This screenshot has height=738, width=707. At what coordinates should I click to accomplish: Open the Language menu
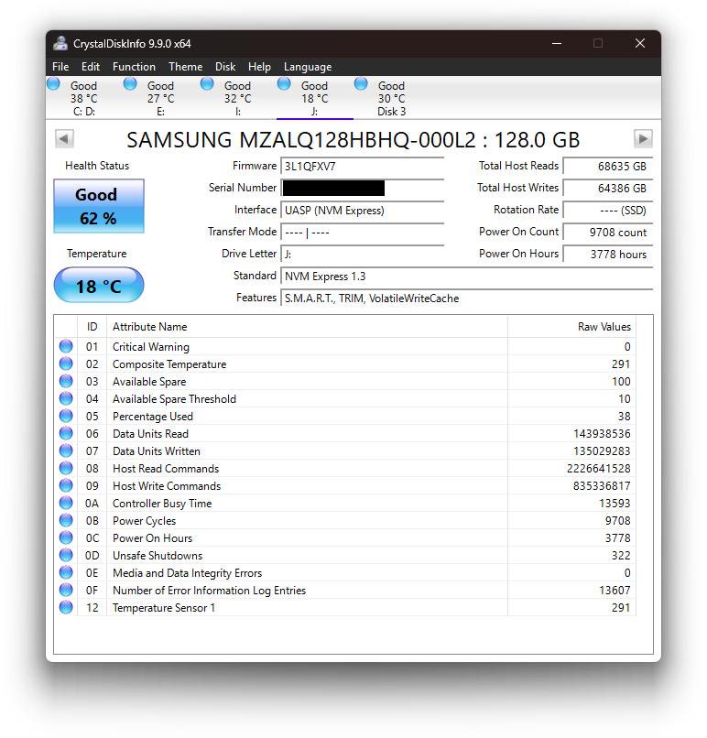pos(308,67)
